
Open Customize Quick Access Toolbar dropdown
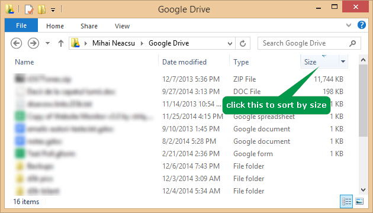[53, 10]
